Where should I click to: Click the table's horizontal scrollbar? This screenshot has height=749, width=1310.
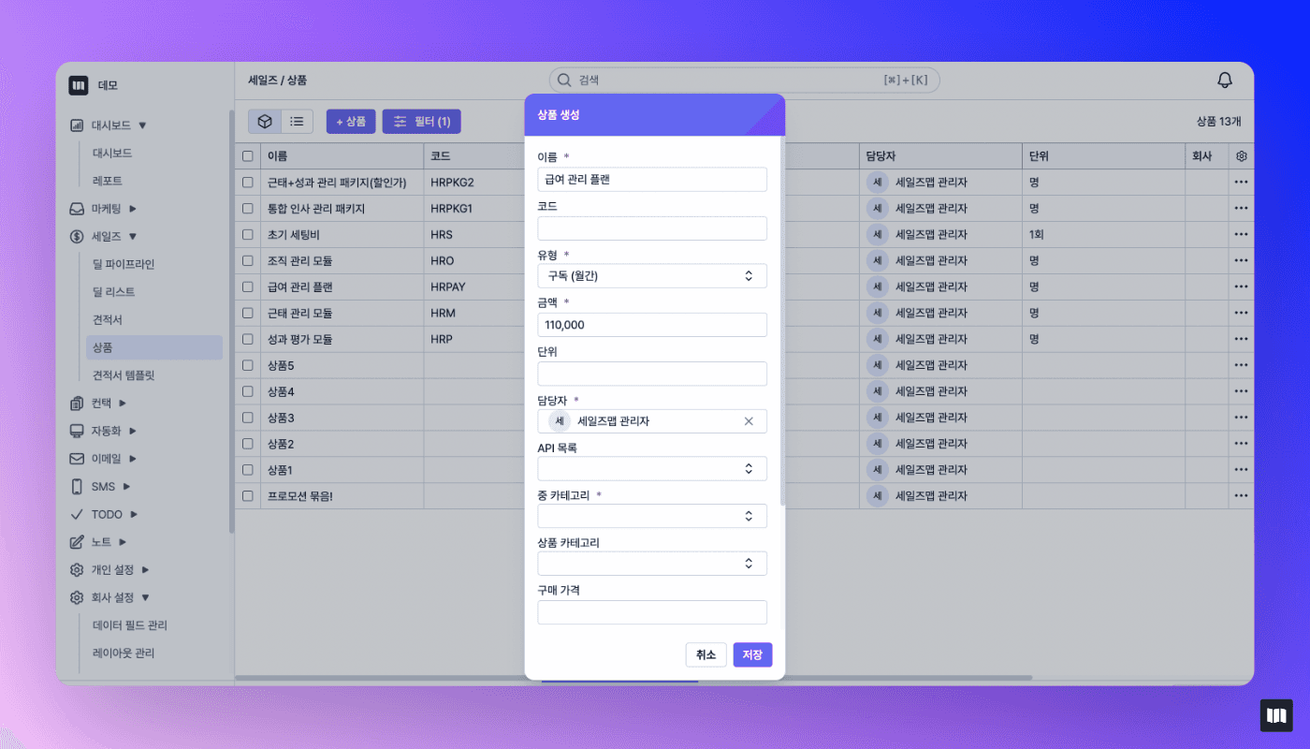click(x=633, y=678)
